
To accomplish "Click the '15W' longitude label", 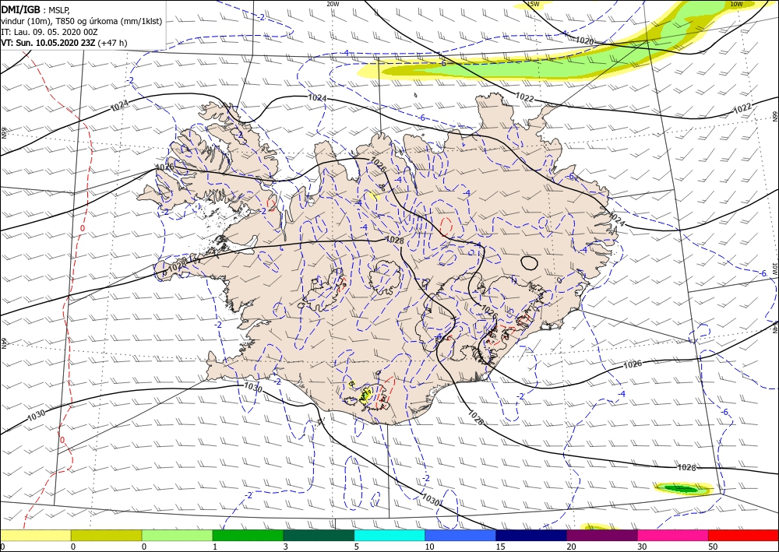I will (533, 4).
